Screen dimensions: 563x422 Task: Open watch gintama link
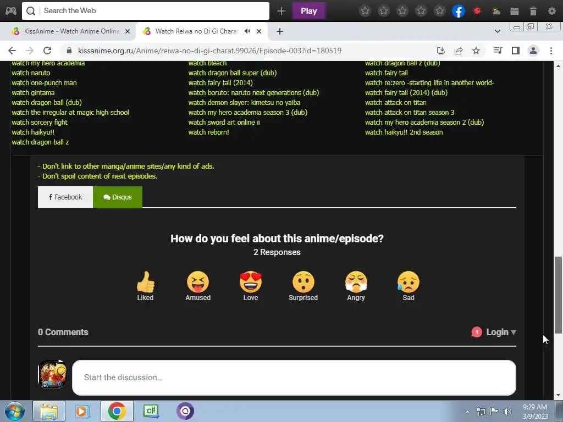[33, 93]
